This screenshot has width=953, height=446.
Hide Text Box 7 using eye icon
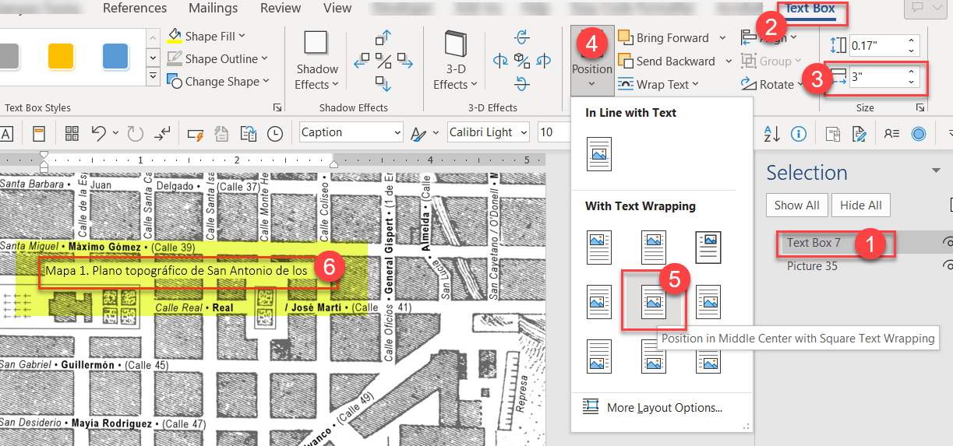pyautogui.click(x=948, y=242)
